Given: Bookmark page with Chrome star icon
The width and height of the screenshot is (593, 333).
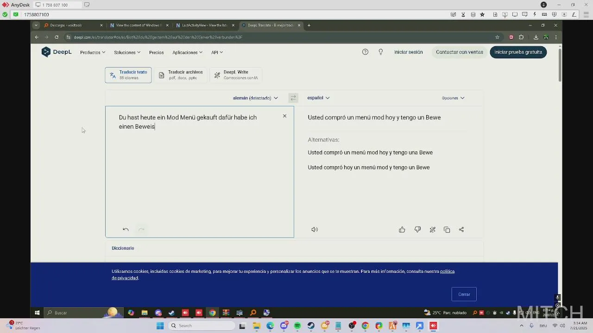Looking at the screenshot, I should pyautogui.click(x=497, y=37).
